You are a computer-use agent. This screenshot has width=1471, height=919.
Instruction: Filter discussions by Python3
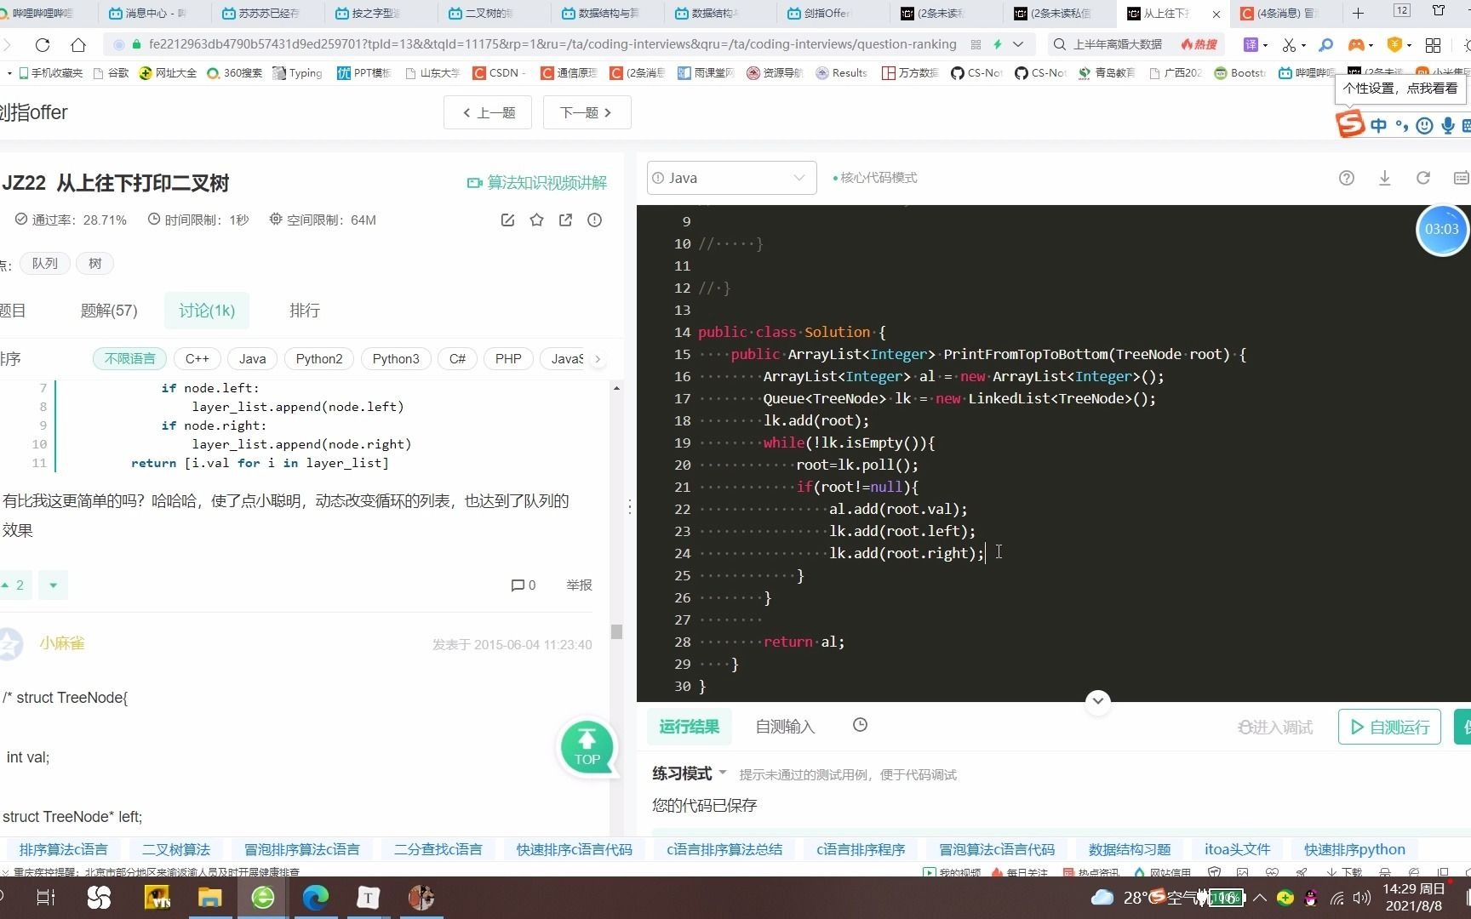click(396, 358)
